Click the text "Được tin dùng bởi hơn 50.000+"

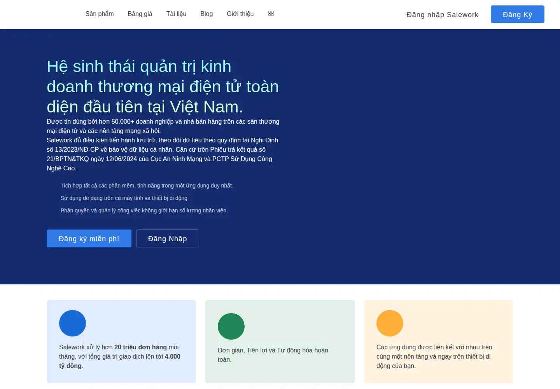click(x=90, y=121)
